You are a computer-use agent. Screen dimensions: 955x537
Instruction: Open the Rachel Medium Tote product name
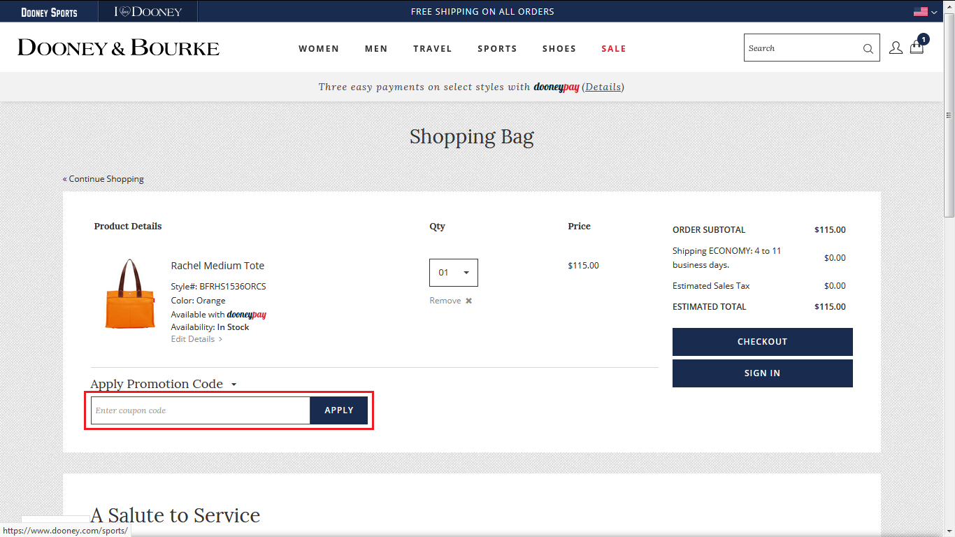pyautogui.click(x=217, y=266)
